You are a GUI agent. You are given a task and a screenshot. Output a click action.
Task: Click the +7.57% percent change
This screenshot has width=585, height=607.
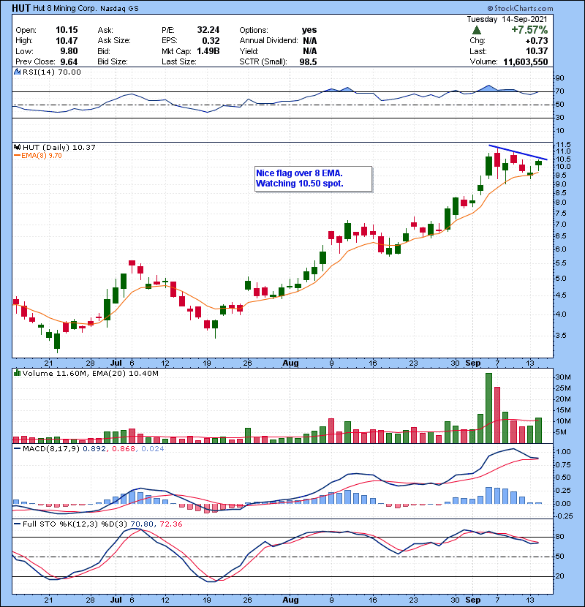529,30
